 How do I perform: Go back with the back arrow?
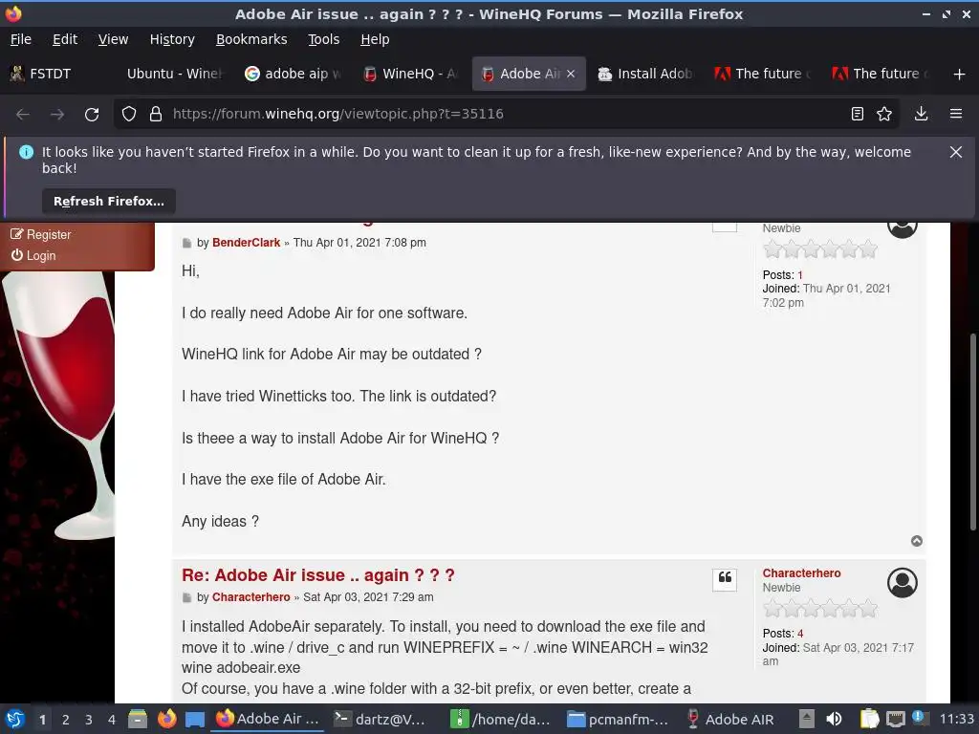pos(23,114)
